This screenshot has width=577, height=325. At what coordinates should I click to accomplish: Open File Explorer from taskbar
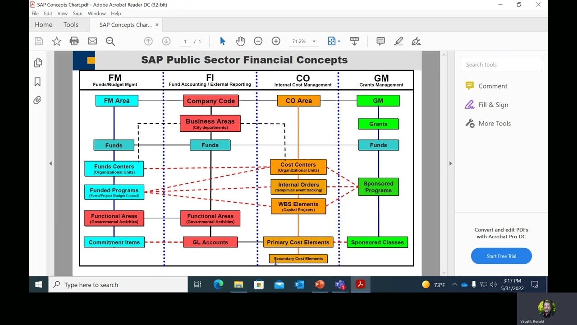click(x=238, y=284)
